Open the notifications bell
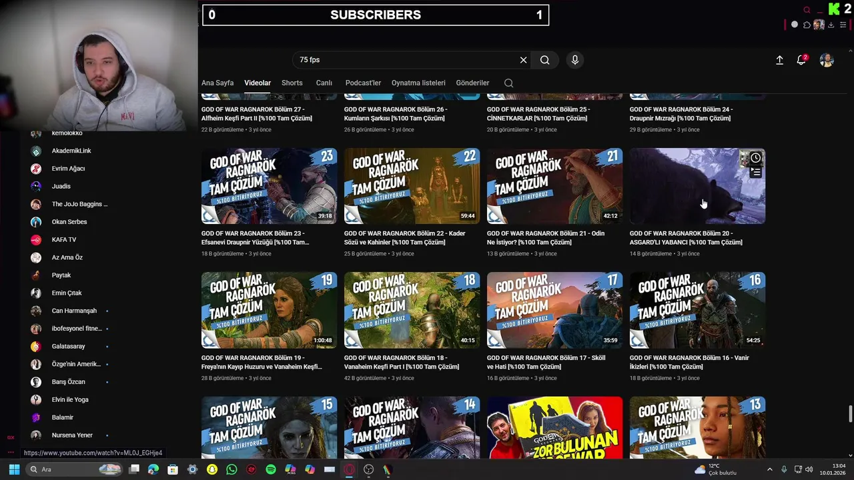The height and width of the screenshot is (480, 854). [801, 60]
